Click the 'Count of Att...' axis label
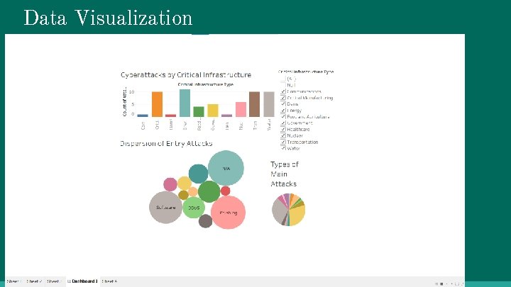This screenshot has height=287, width=511. tap(124, 101)
